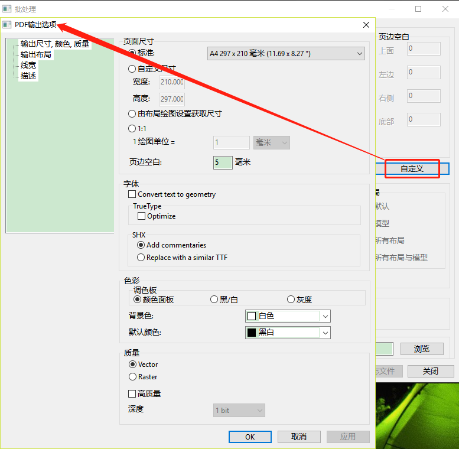Click the 右侧 margin field in 批处理

pos(424,96)
